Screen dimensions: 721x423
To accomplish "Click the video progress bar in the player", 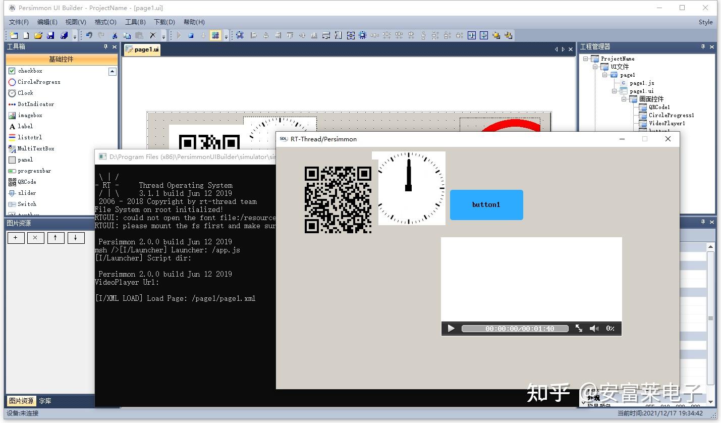I will coord(515,328).
